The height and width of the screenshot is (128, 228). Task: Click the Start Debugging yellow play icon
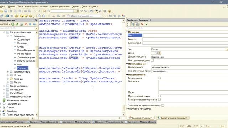point(16,16)
